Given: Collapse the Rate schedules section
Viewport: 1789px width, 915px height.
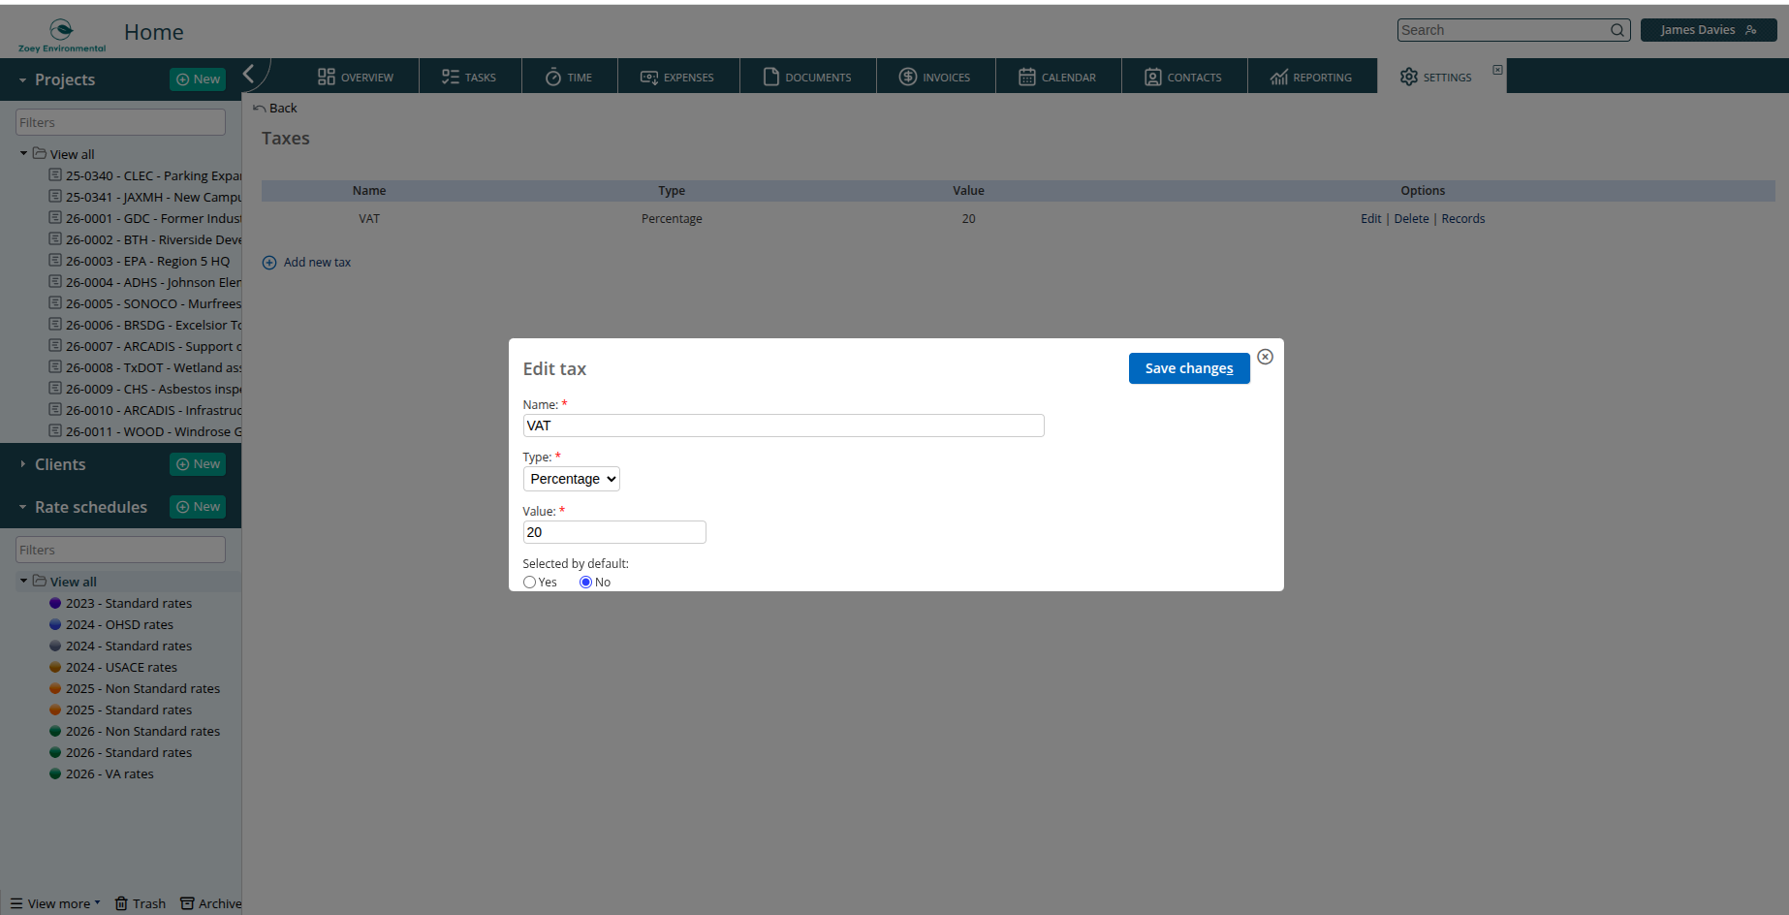Looking at the screenshot, I should click(x=23, y=507).
